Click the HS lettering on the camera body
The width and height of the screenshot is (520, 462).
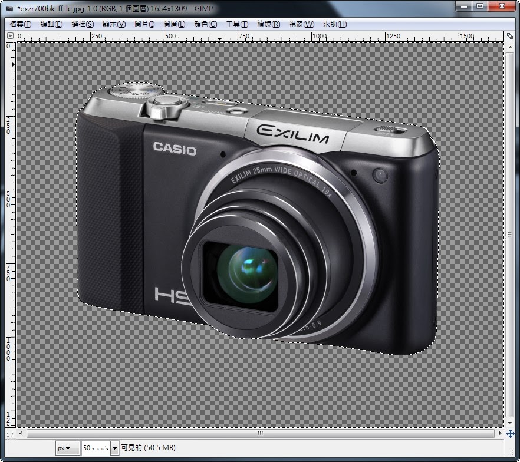coord(173,296)
